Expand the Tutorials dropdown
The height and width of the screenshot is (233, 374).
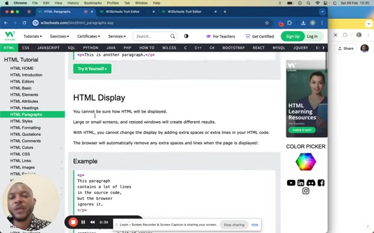[x=32, y=36]
